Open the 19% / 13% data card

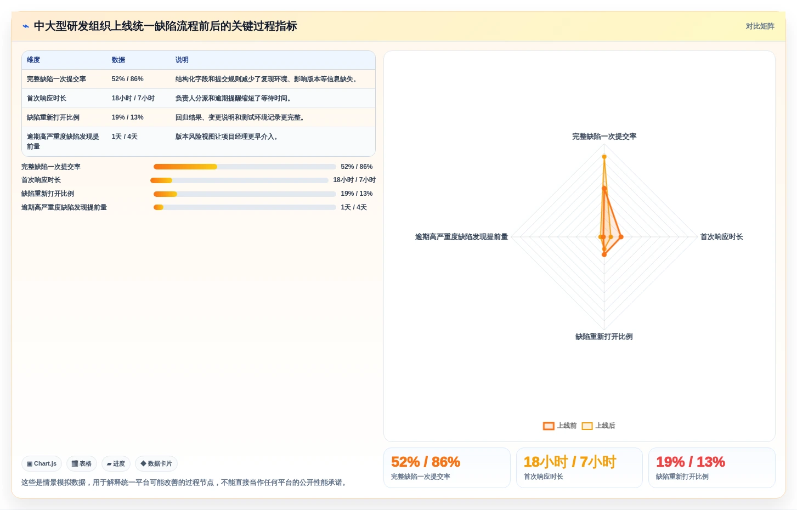coord(712,468)
